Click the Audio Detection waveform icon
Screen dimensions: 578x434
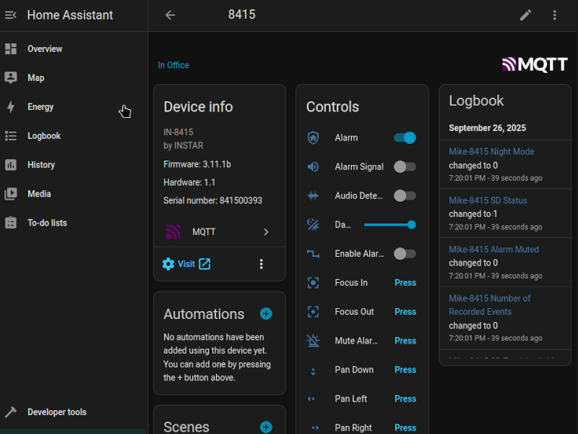point(313,195)
